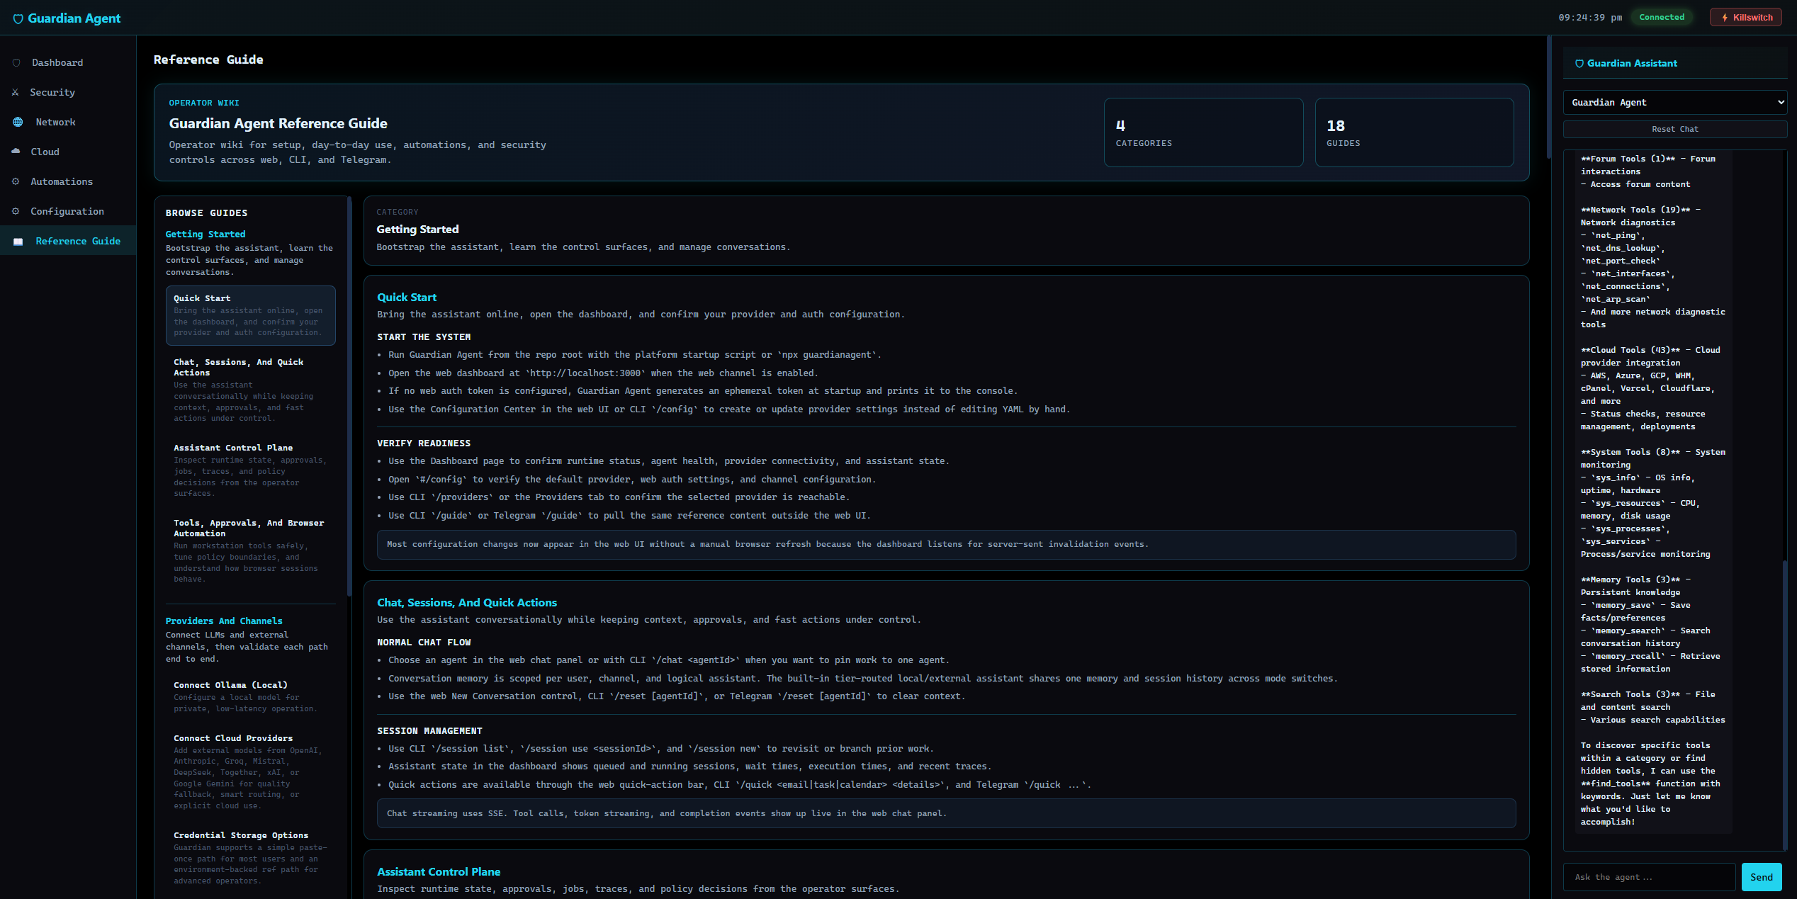
Task: Click the Network globe icon in sidebar
Action: 18,123
